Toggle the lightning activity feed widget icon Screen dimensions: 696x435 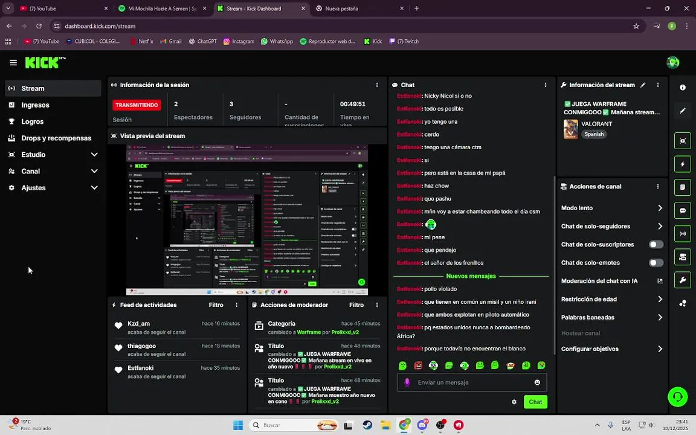click(683, 164)
